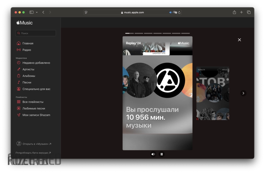The height and width of the screenshot is (173, 265).
Task: Toggle the Safari tab audio mute
Action: coord(171,12)
